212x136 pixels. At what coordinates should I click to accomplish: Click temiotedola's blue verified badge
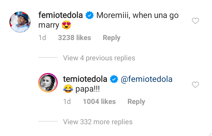(114, 79)
